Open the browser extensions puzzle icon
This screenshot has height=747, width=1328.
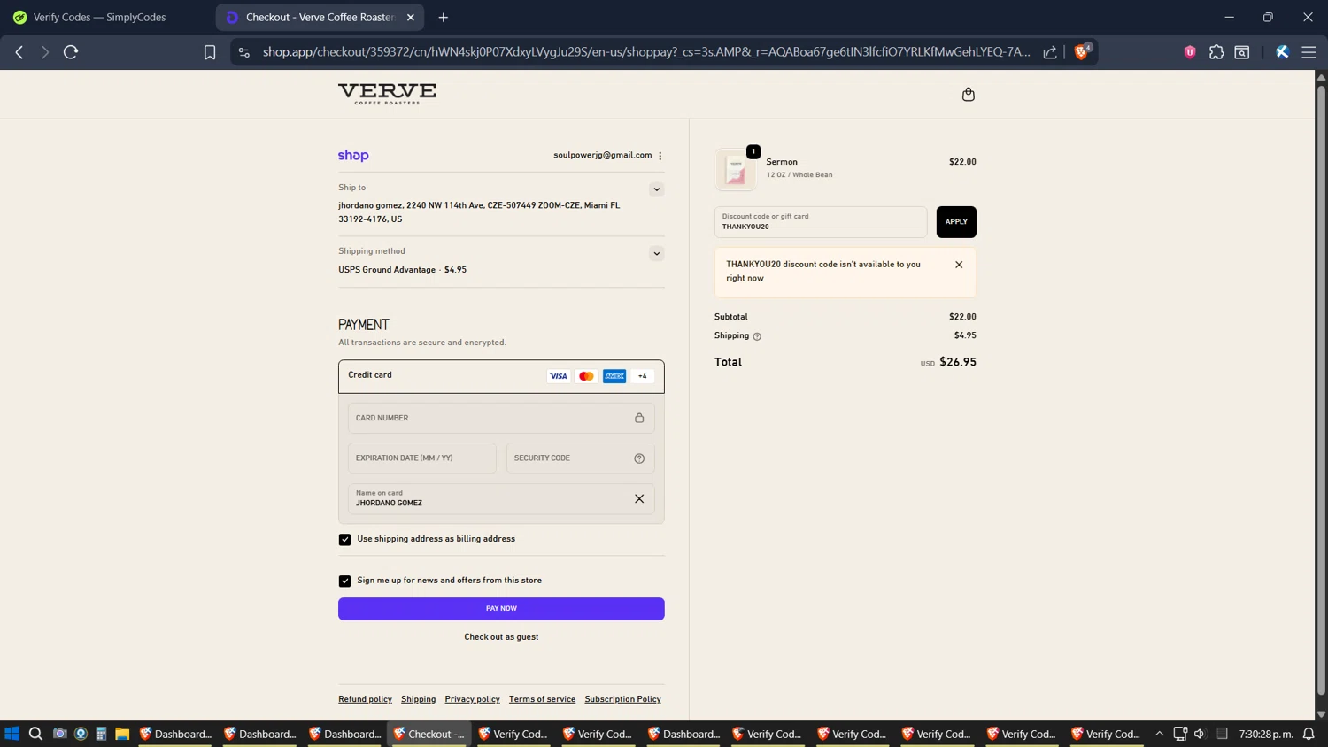click(1216, 52)
